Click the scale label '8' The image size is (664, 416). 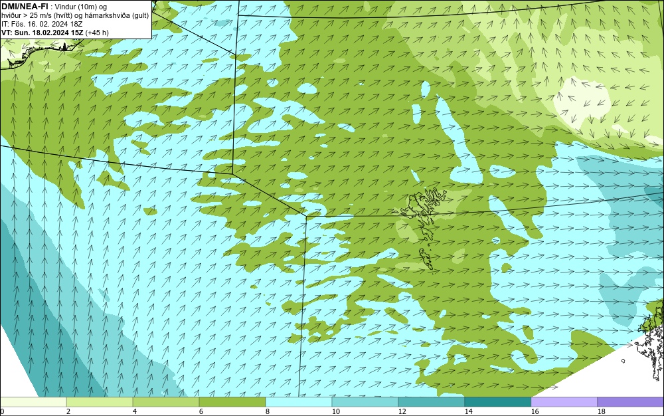coord(267,411)
